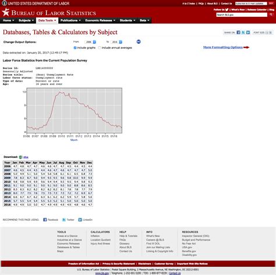Open Release Calendar link
Viewport: 276px width, 275px height.
pos(257,9)
